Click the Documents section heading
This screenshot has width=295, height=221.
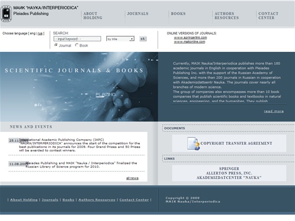175,128
